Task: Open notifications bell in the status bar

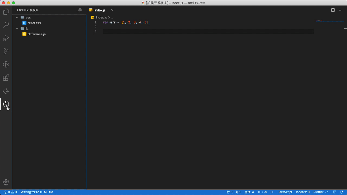Action: click(x=342, y=192)
